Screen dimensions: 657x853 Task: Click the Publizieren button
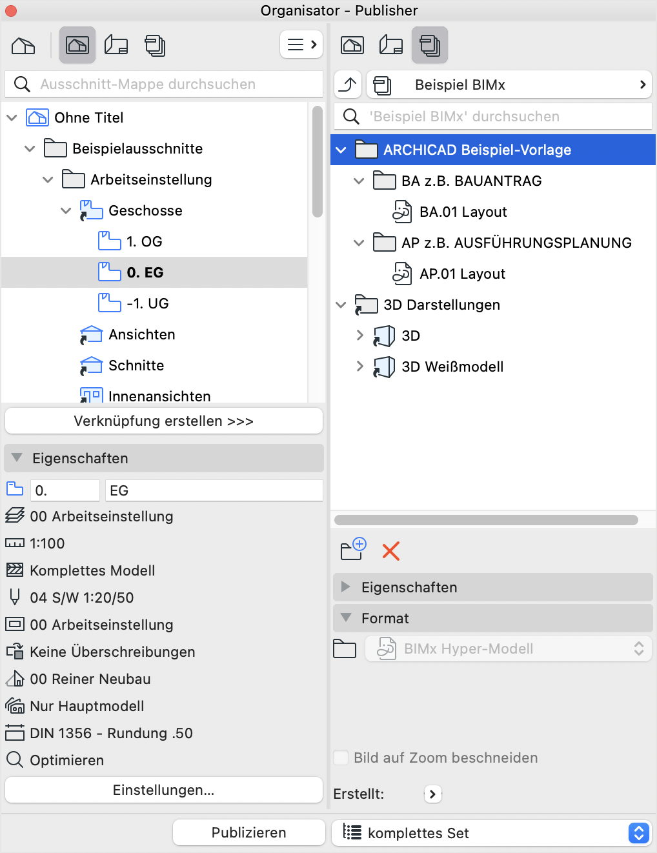pos(249,832)
